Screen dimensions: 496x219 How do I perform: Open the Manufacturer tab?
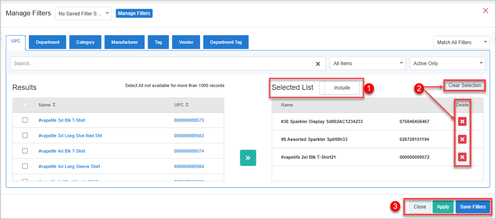(x=125, y=42)
